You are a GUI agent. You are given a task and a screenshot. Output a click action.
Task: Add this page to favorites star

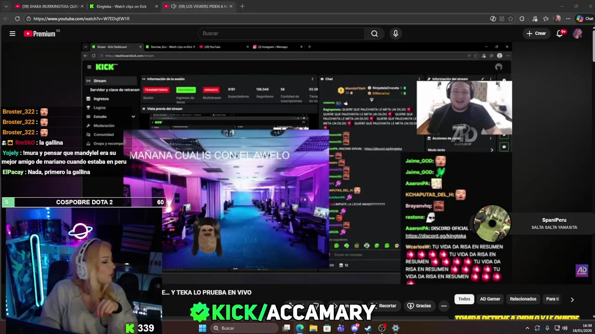[x=510, y=19]
